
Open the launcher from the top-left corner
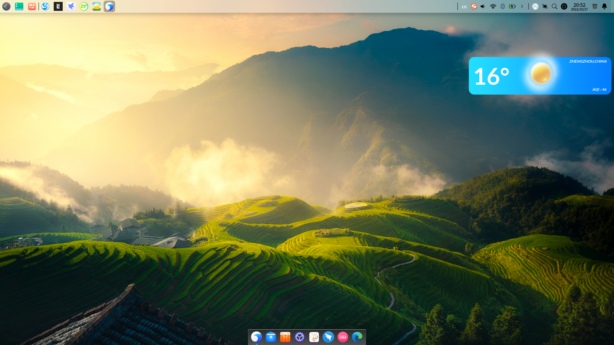pos(6,6)
